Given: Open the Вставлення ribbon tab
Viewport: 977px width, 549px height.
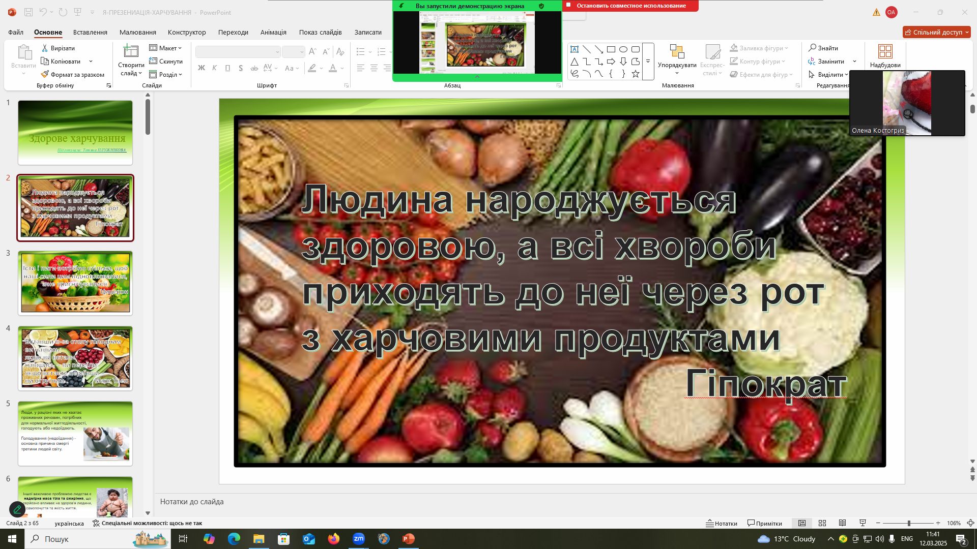Looking at the screenshot, I should (90, 32).
